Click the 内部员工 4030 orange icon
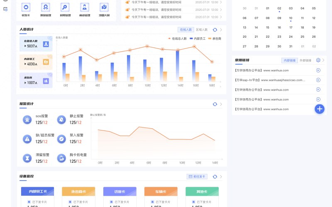This screenshot has width=332, height=207. (46, 62)
